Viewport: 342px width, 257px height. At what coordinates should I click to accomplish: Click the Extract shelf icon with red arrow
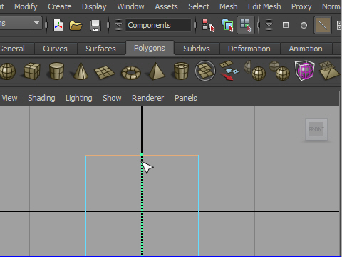(229, 71)
